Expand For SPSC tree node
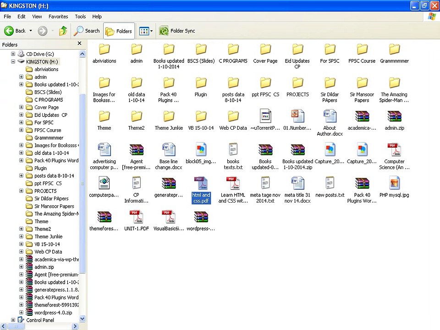 click(x=21, y=122)
